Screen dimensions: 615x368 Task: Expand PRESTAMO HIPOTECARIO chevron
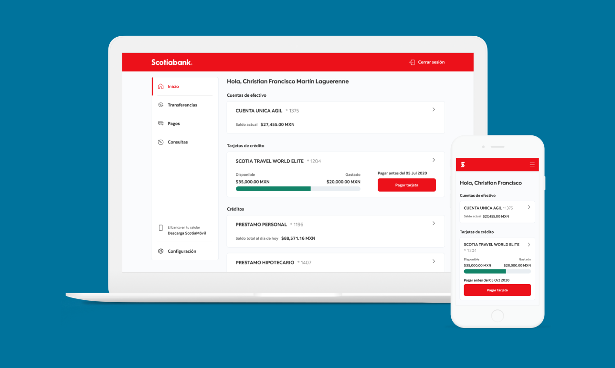[x=434, y=261]
